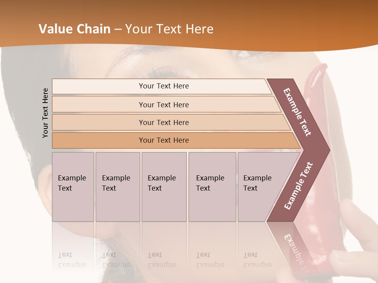
Task: Select the second 'Your Text Here' bar
Action: [164, 105]
